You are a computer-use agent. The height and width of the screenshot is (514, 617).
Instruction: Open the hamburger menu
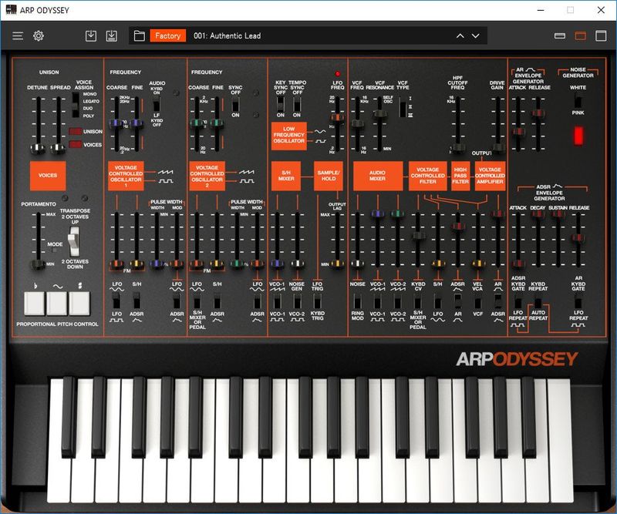point(18,35)
